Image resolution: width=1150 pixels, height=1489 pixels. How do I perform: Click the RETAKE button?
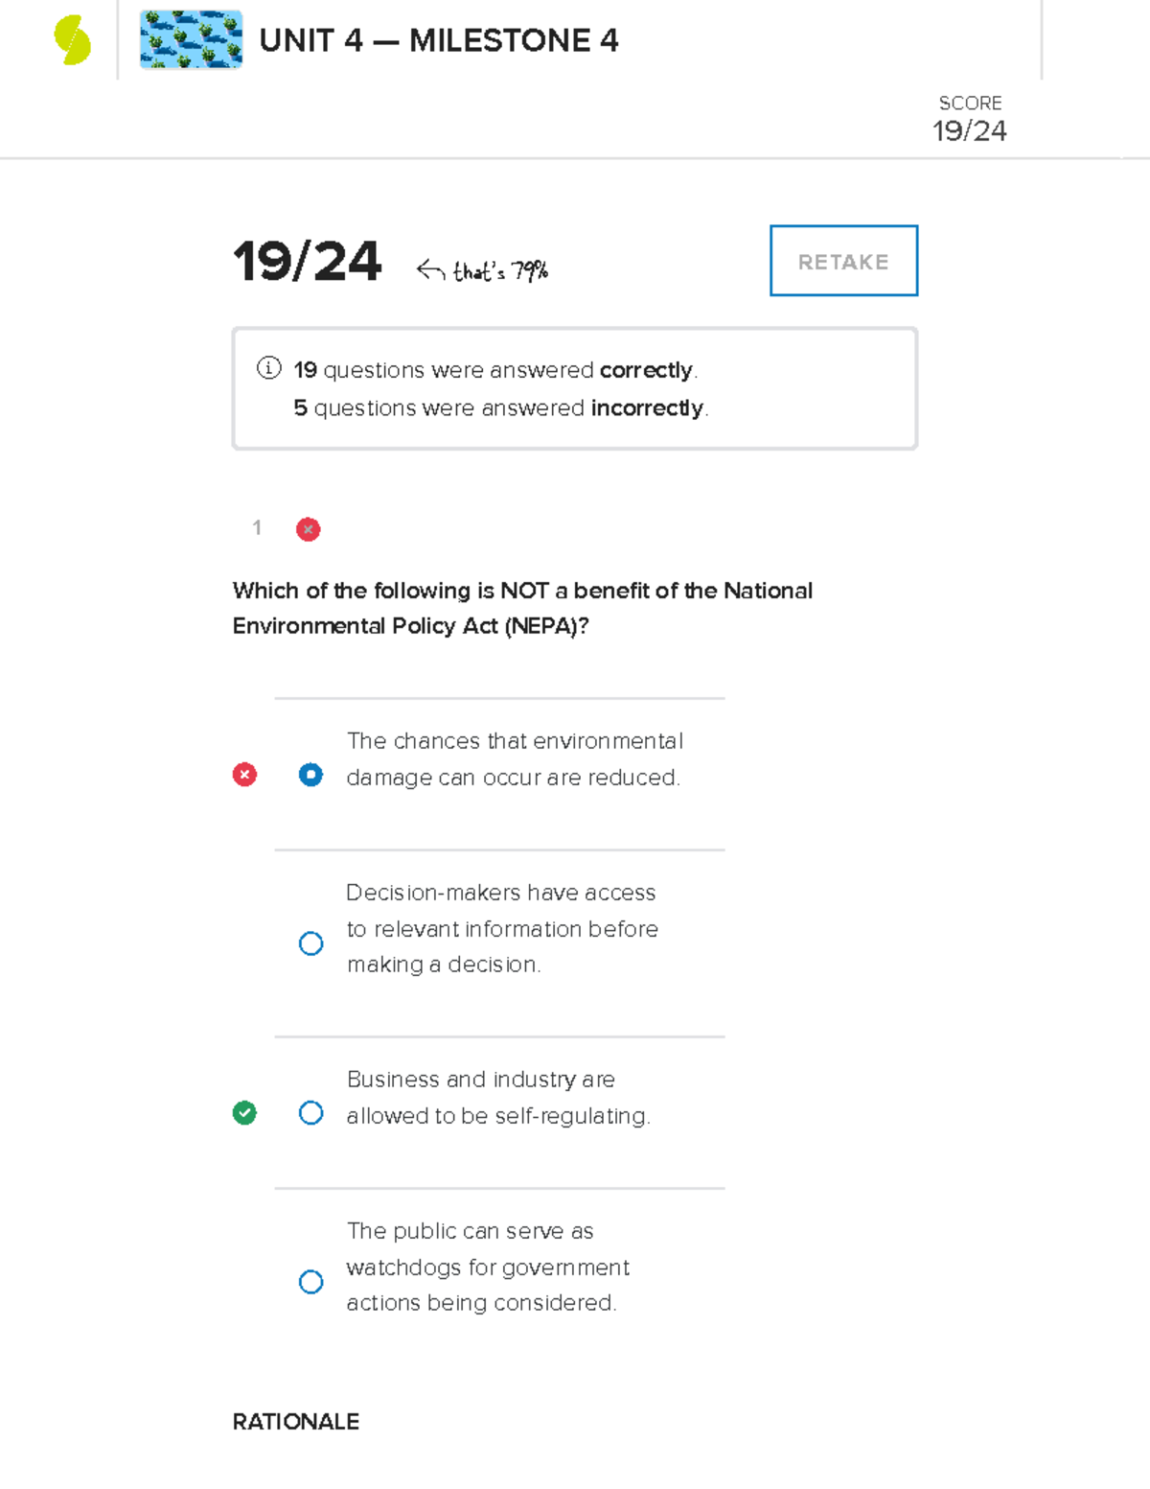pyautogui.click(x=843, y=261)
